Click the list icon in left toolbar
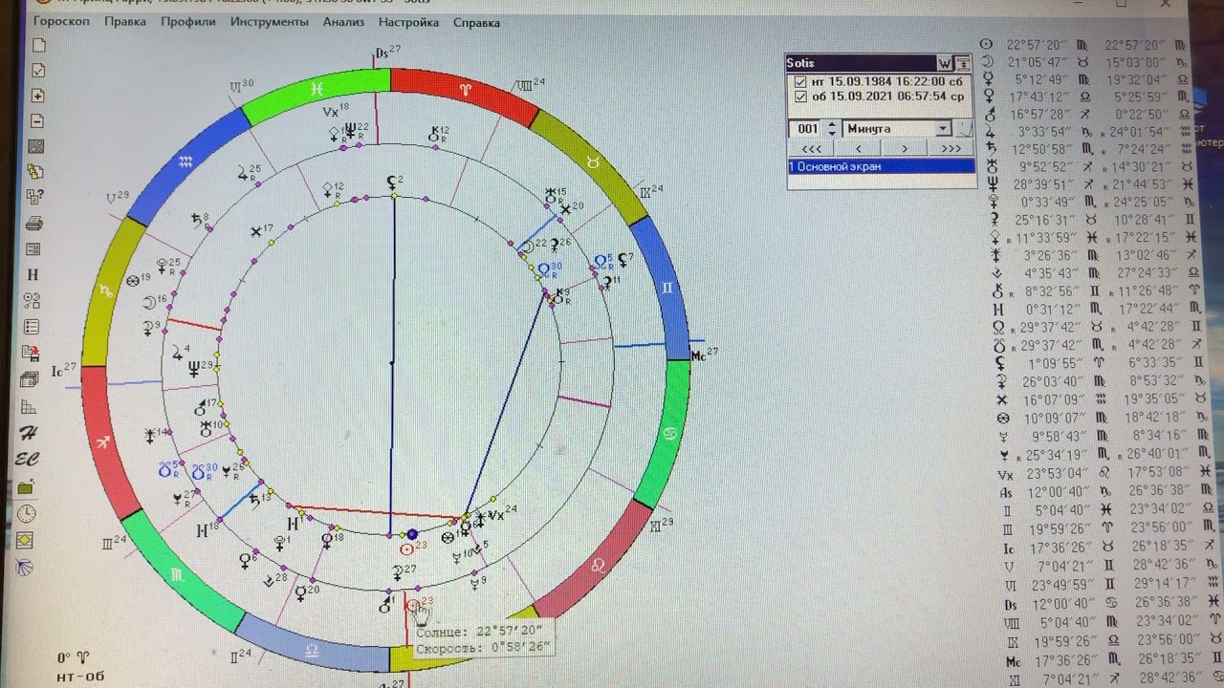The image size is (1224, 688). [x=33, y=327]
